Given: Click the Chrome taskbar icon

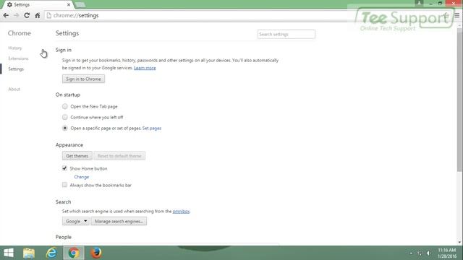Looking at the screenshot, I should 74,253.
